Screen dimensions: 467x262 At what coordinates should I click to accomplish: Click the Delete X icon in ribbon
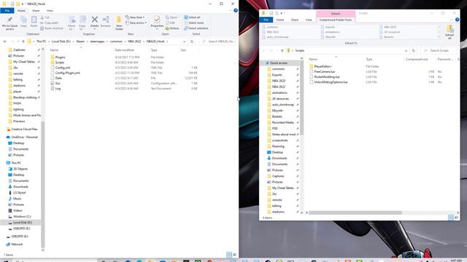(x=94, y=20)
